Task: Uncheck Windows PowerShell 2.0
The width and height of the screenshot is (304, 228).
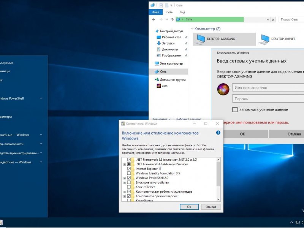Action: tap(129, 178)
